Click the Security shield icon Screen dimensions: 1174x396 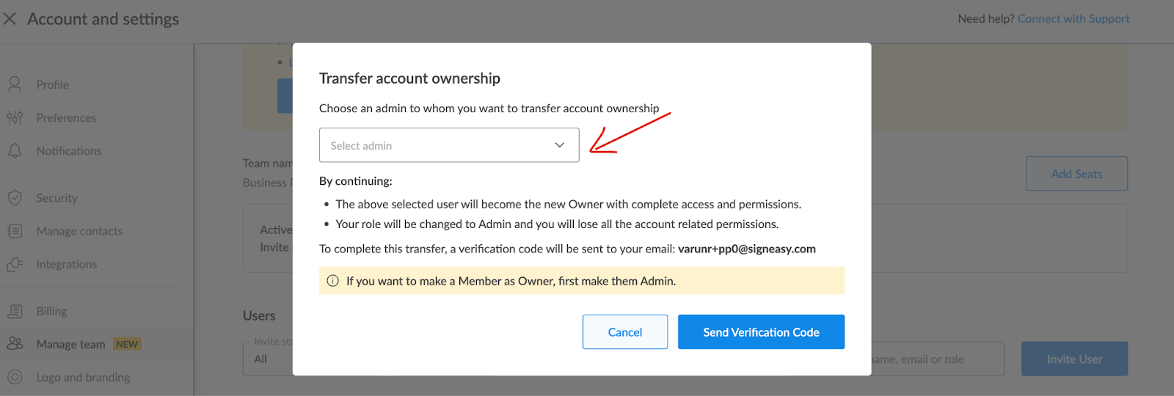(x=15, y=198)
